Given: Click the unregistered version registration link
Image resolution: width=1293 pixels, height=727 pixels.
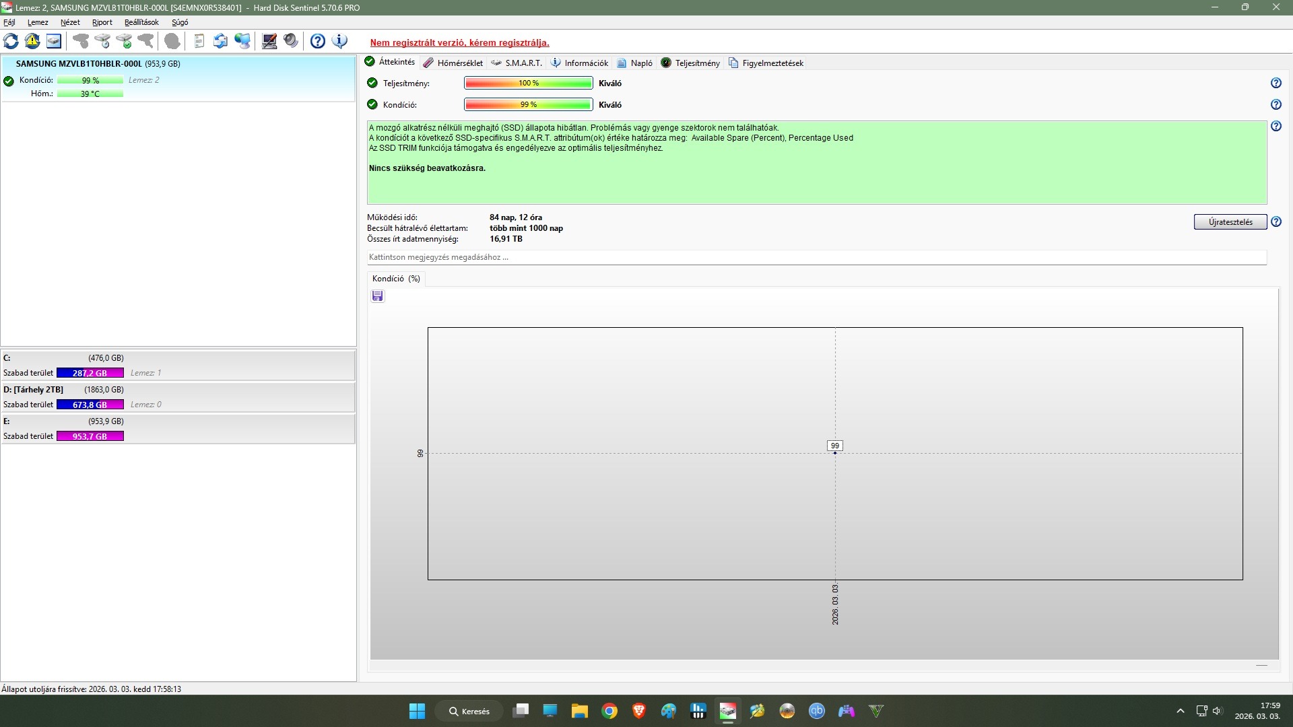Looking at the screenshot, I should (x=459, y=43).
